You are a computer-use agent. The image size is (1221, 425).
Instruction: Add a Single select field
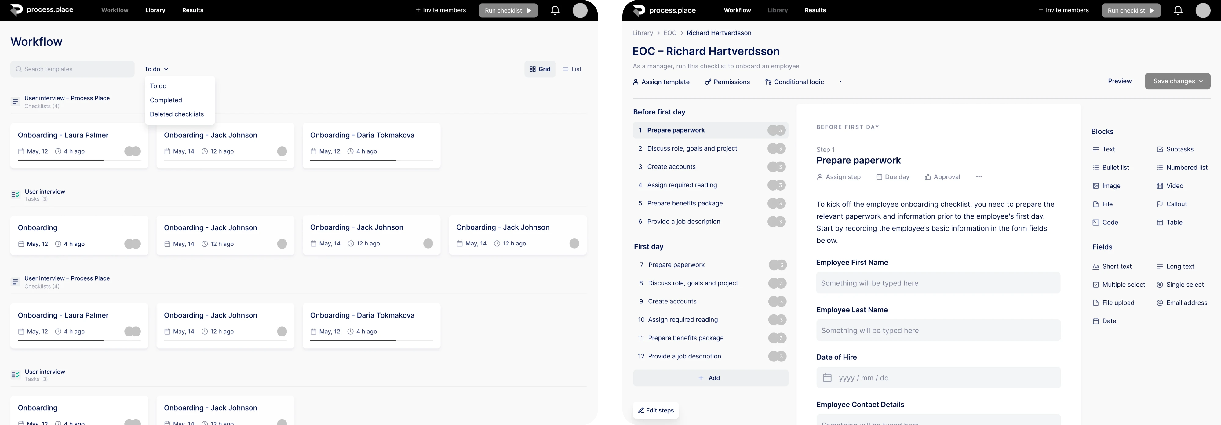[x=1180, y=285]
